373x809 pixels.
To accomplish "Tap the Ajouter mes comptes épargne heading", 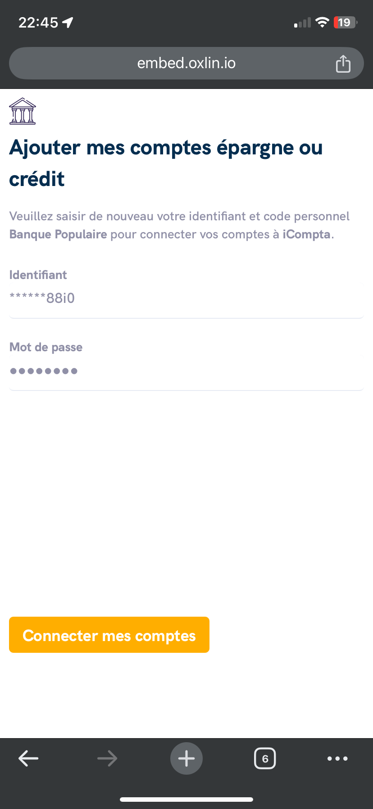I will (x=166, y=163).
